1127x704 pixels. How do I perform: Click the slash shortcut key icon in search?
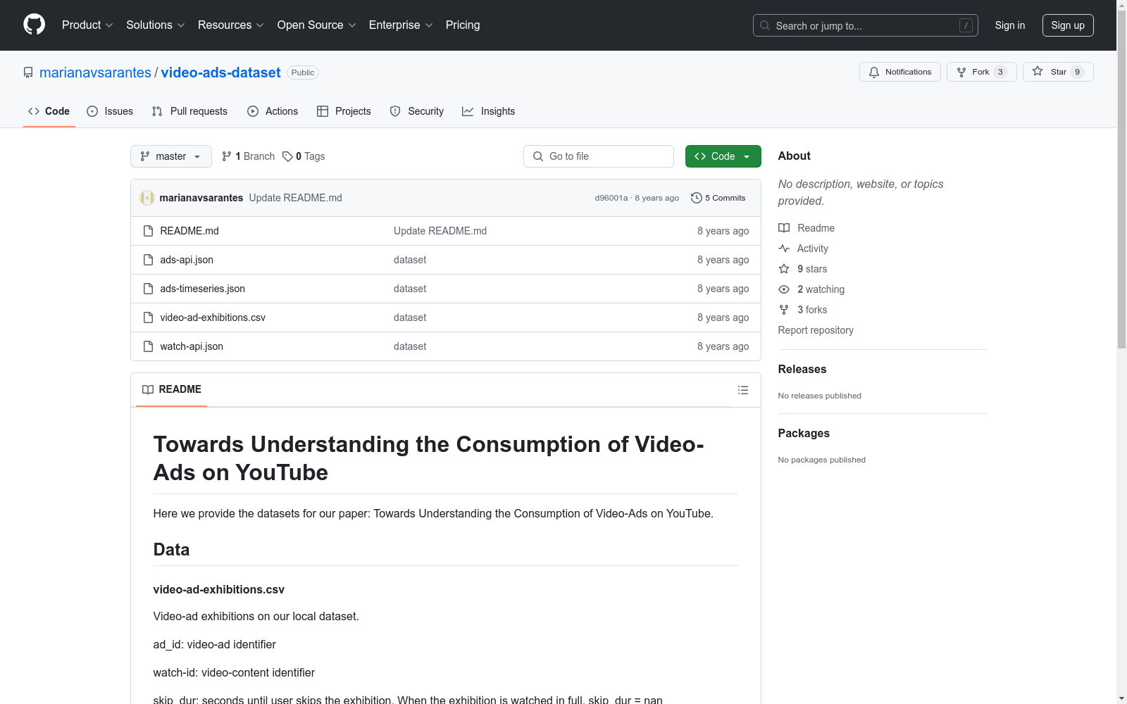click(966, 25)
